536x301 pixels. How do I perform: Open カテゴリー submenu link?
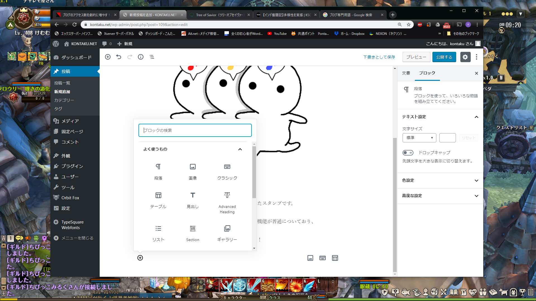64,100
